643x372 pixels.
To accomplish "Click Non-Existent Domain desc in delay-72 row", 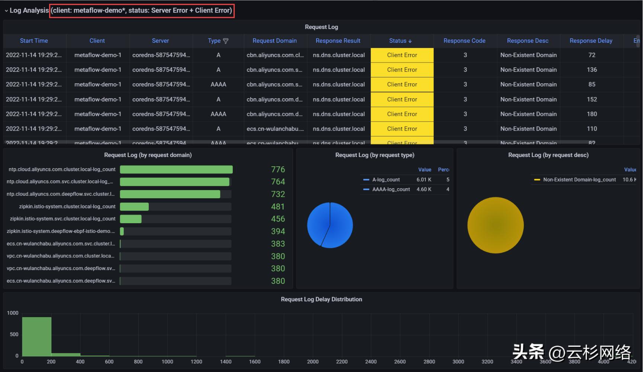I will 528,55.
